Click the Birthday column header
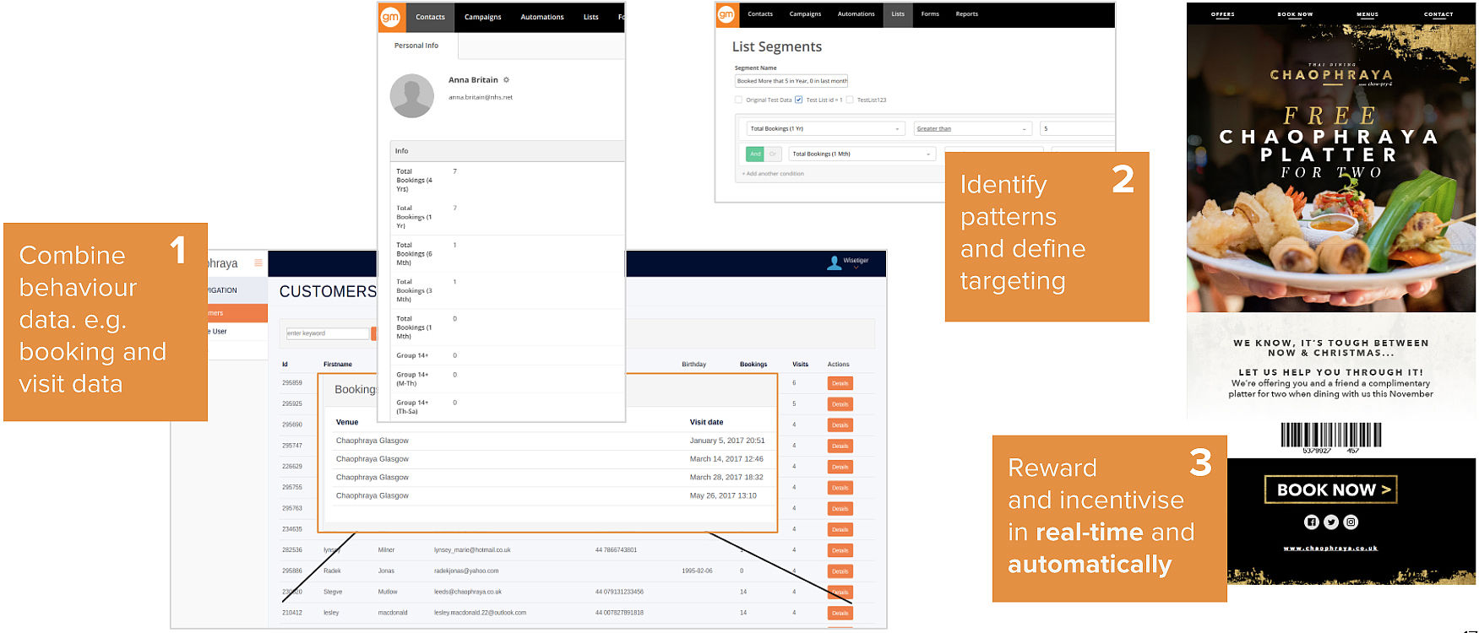 (694, 365)
